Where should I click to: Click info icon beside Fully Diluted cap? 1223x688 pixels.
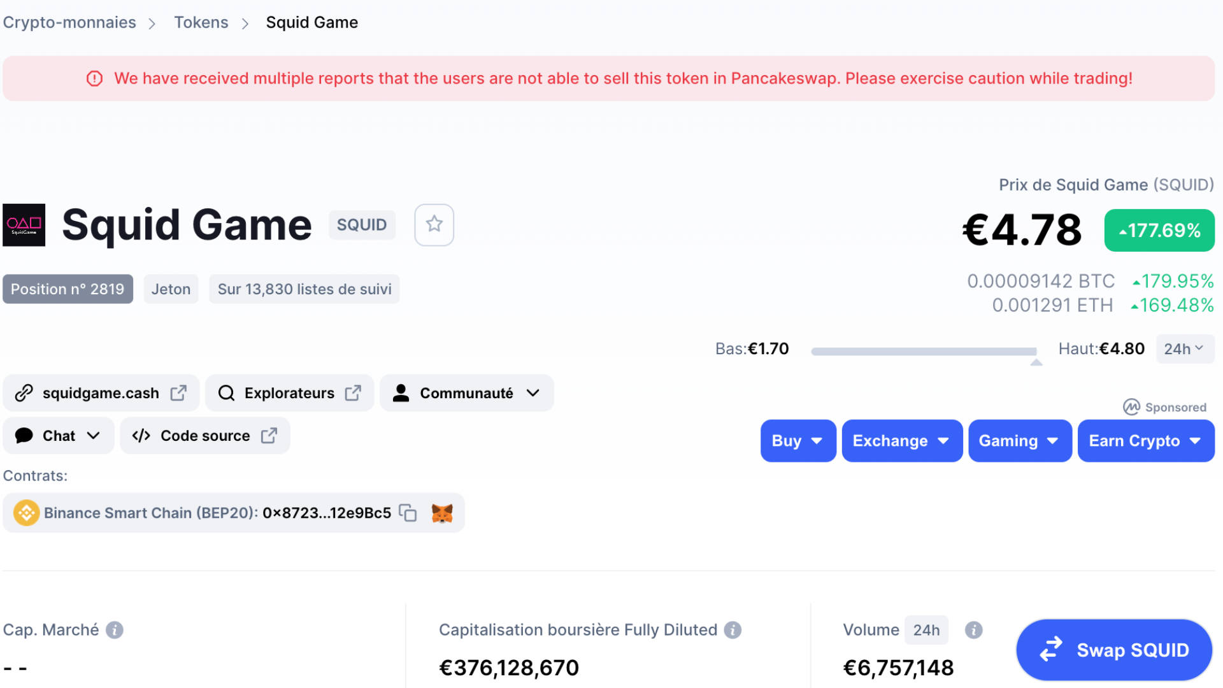(733, 630)
